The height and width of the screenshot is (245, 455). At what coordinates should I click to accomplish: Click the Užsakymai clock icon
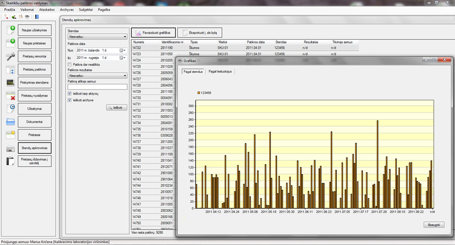[10, 109]
